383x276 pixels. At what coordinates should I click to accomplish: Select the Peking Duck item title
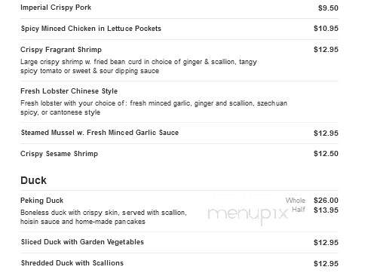[x=41, y=201]
